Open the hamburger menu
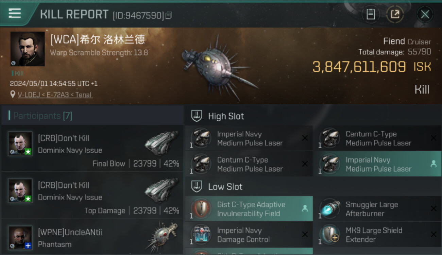 15,14
